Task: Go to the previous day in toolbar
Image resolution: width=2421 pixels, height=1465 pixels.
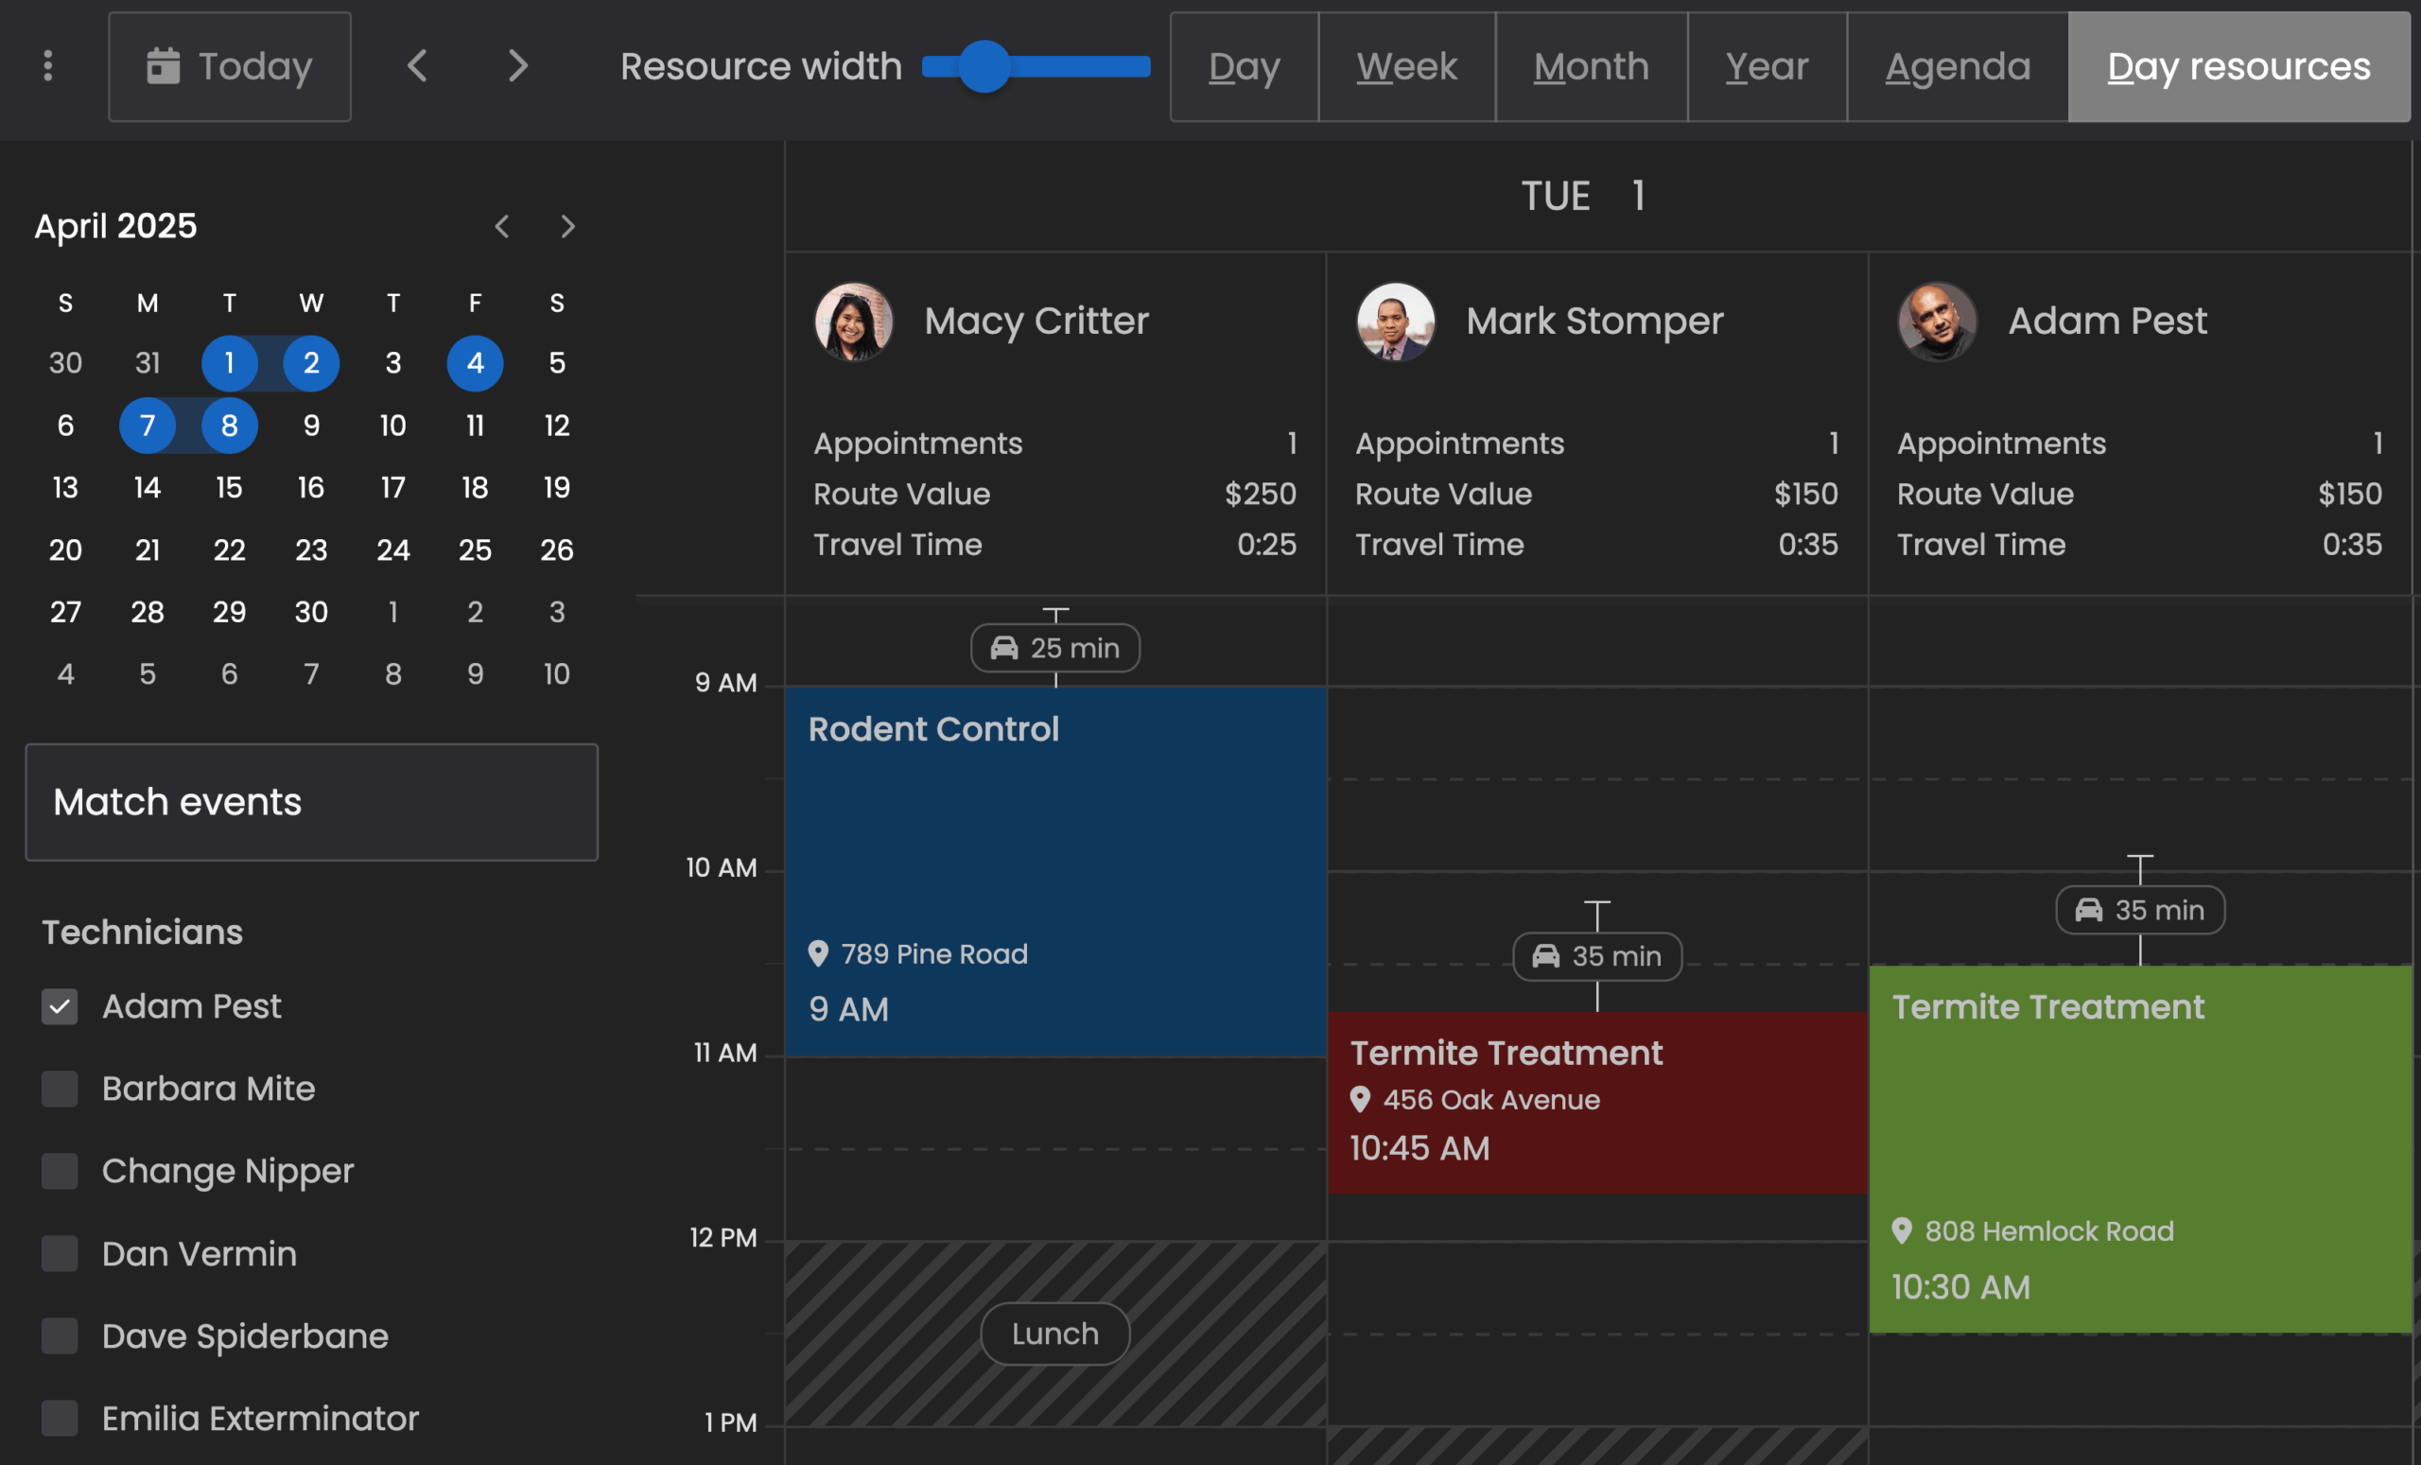Action: coord(417,66)
